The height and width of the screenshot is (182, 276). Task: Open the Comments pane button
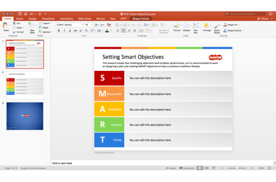187,168
